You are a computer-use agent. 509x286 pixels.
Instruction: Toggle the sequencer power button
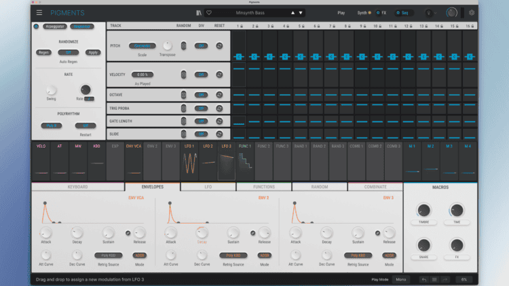36,26
